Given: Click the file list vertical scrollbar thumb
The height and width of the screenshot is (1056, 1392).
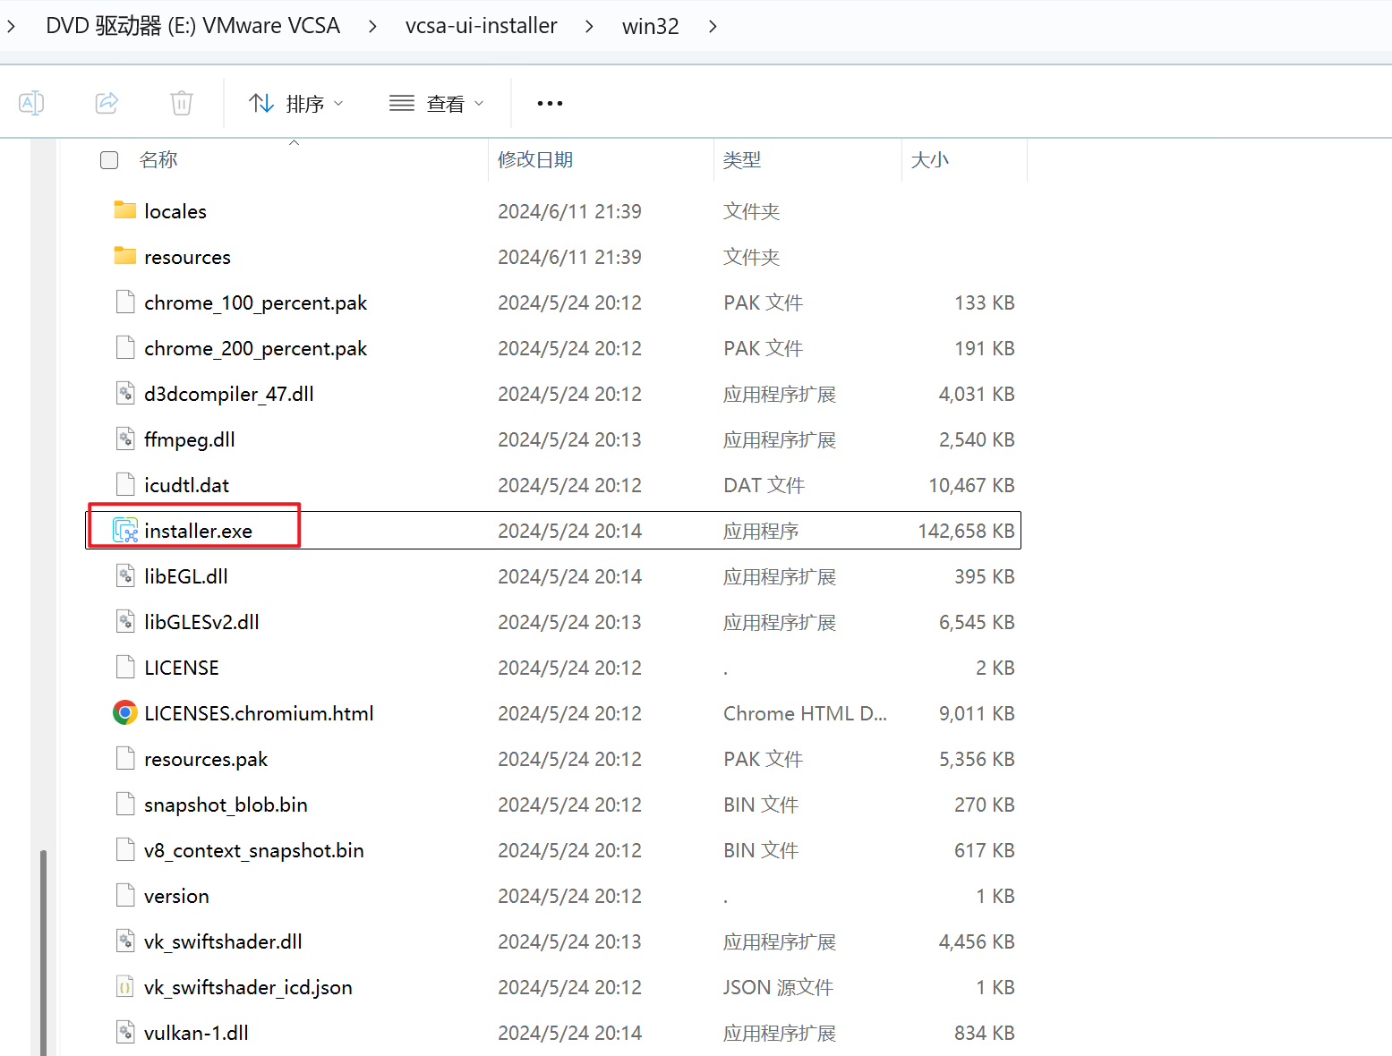Looking at the screenshot, I should [43, 952].
